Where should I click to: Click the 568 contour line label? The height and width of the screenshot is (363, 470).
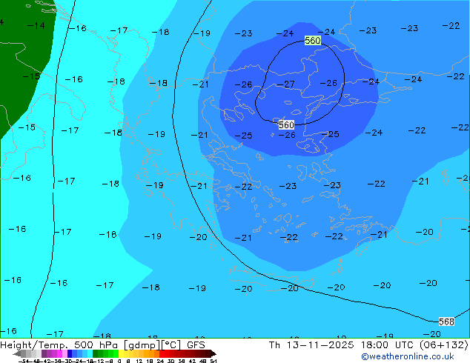[446, 322]
